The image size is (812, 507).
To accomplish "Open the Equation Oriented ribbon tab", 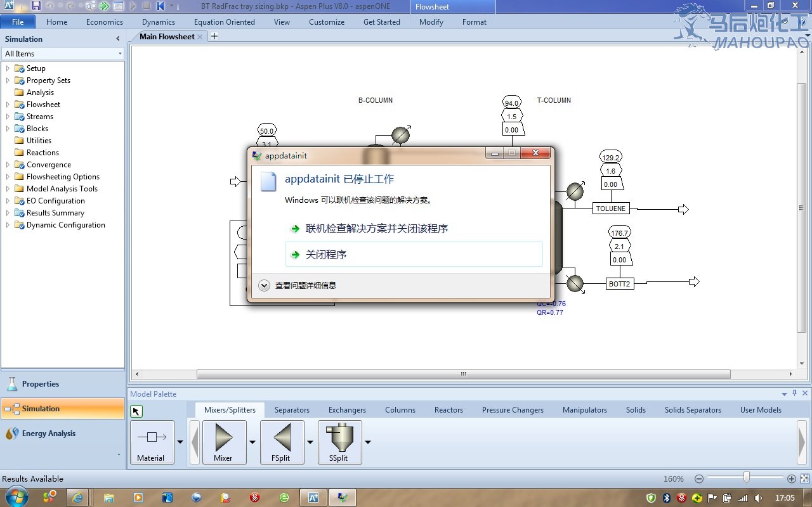I will [225, 22].
